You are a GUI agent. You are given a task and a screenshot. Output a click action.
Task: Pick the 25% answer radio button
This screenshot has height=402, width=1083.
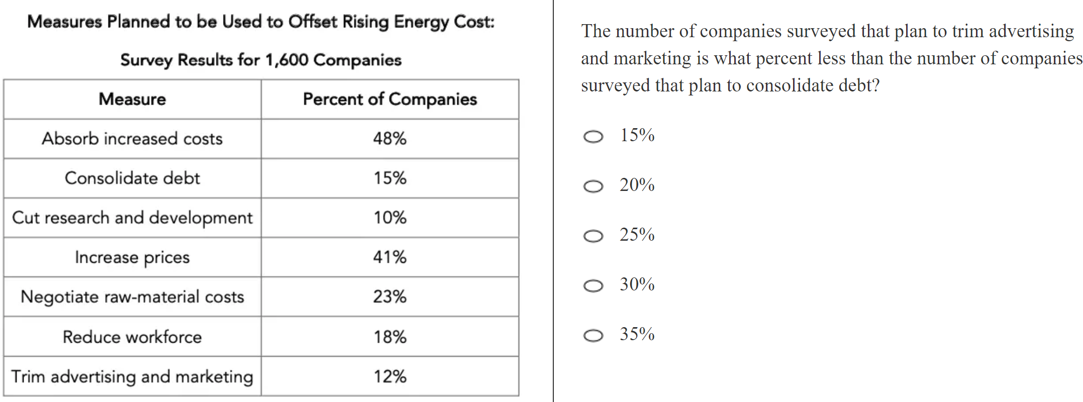pyautogui.click(x=593, y=236)
